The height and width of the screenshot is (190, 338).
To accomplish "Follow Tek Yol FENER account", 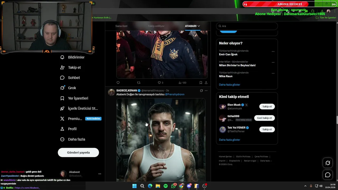I will pyautogui.click(x=267, y=129).
